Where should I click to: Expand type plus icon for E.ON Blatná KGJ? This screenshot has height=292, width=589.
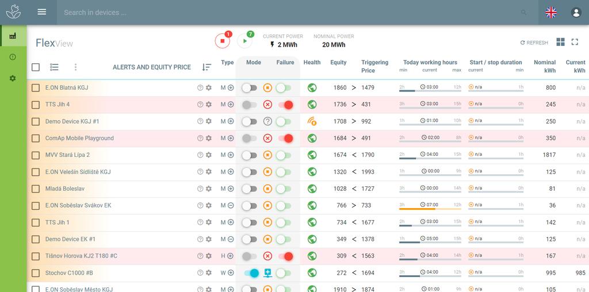tap(231, 87)
